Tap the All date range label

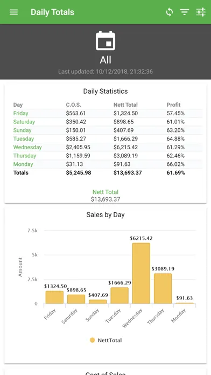[x=105, y=60]
